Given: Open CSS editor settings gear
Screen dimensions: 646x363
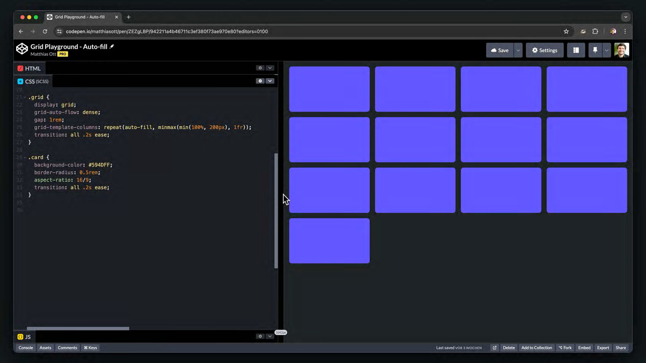Looking at the screenshot, I should [260, 81].
